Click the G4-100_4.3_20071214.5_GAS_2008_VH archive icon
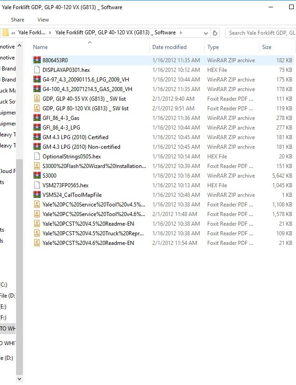The image size is (296, 385). click(x=37, y=89)
